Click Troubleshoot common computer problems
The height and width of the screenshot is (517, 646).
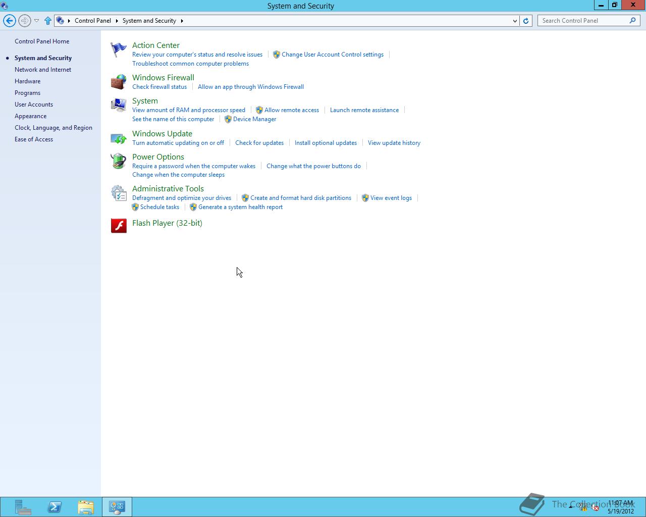[190, 64]
